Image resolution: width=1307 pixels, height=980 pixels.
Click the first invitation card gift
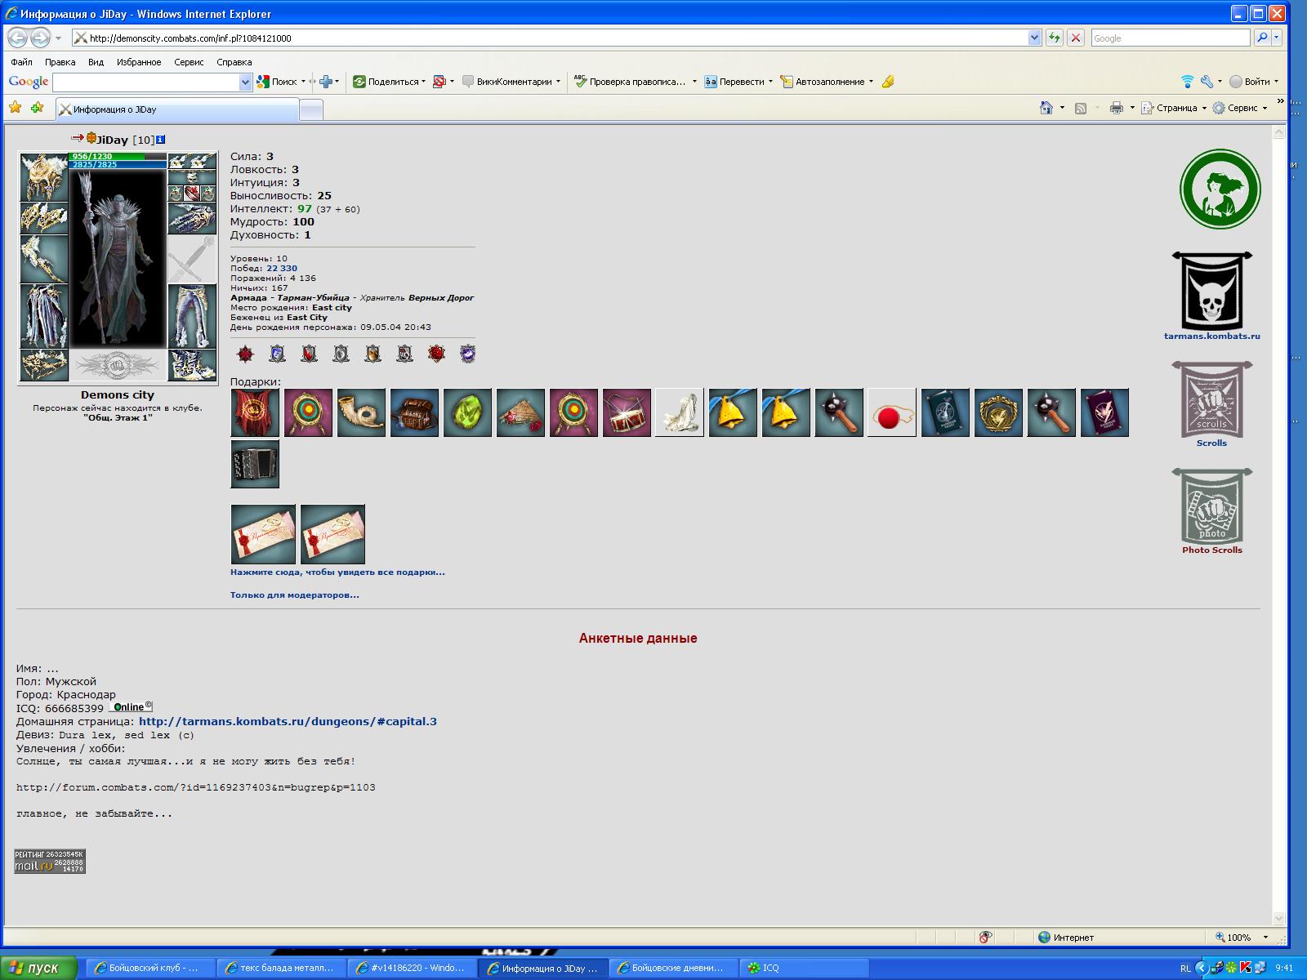(x=263, y=534)
